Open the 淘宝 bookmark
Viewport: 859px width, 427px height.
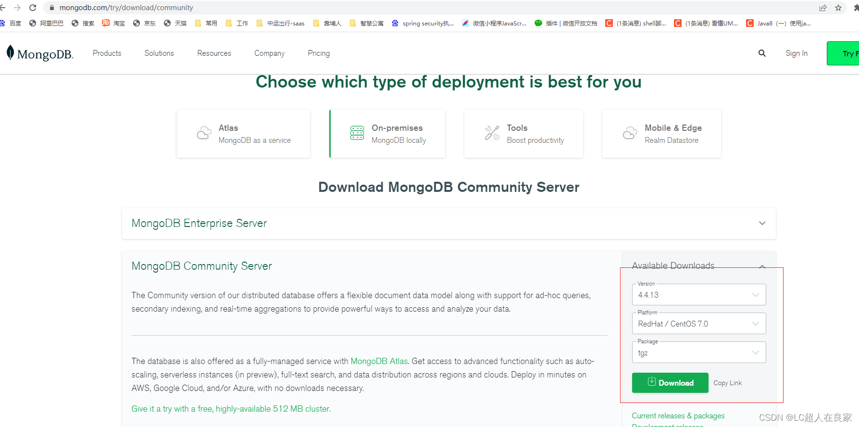[113, 23]
